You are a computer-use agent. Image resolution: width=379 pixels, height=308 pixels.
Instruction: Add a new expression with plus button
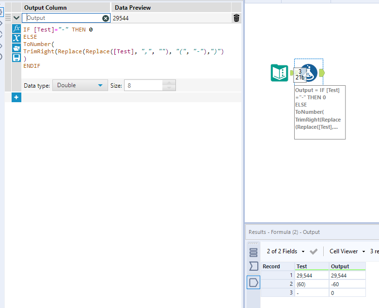click(16, 97)
